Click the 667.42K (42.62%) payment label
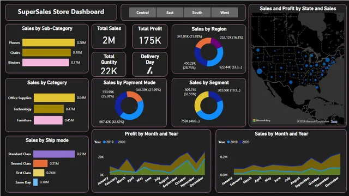349x196 pixels. tap(112, 122)
